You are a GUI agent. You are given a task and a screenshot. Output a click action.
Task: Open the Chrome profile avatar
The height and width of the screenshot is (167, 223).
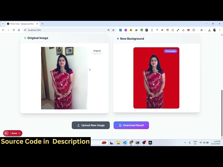(215, 30)
